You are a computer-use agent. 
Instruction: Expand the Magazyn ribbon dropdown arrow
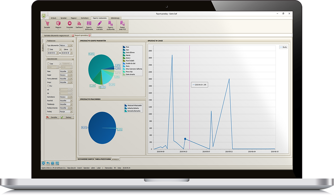point(58,29)
